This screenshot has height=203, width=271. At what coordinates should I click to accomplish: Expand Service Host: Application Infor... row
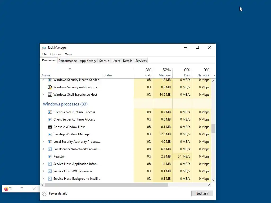(43, 164)
